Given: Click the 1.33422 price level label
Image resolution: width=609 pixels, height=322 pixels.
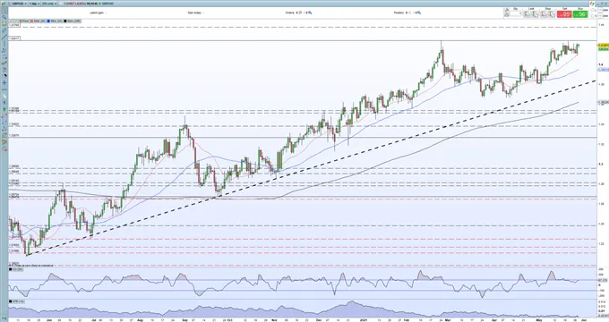Looking at the screenshot, I should click(x=14, y=124).
